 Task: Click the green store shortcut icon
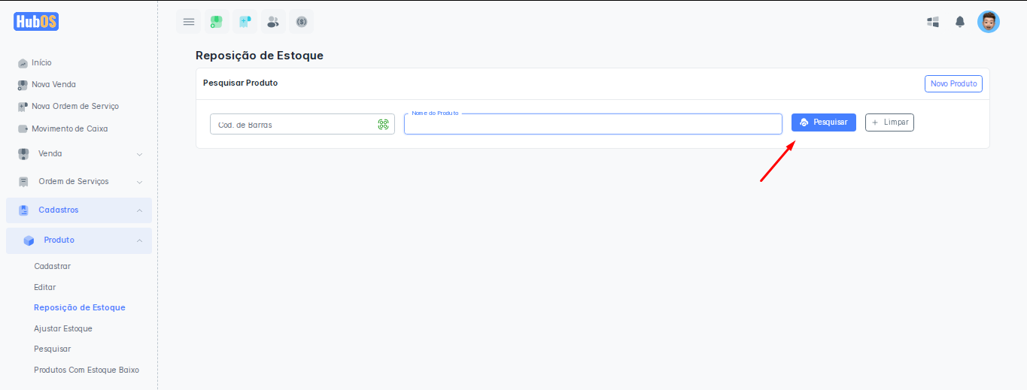coord(217,22)
